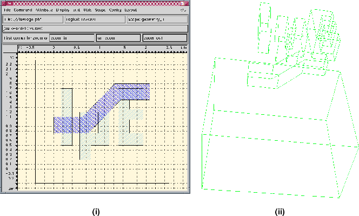Open the File menu
The height and width of the screenshot is (216, 359).
(7, 10)
